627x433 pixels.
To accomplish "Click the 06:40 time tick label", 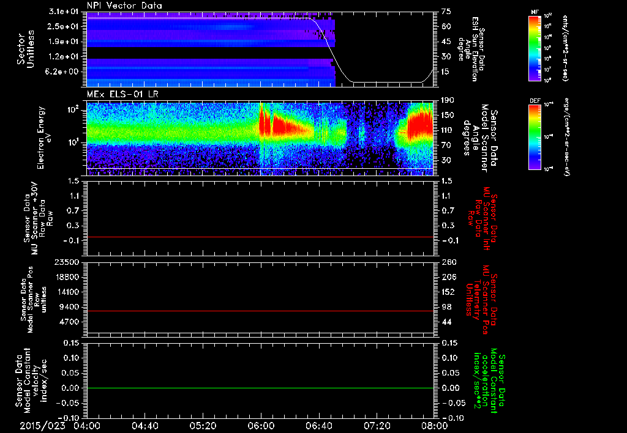I will pyautogui.click(x=318, y=426).
